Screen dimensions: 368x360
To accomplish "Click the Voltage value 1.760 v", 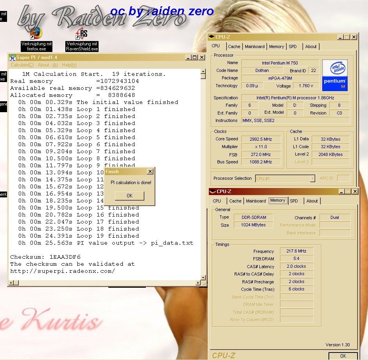I will (x=306, y=86).
